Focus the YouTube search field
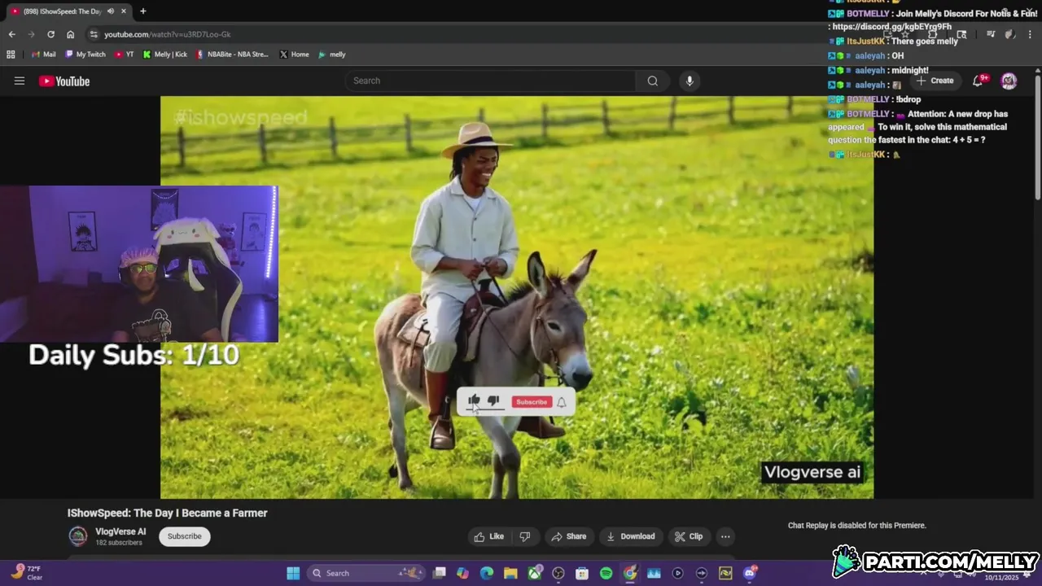Screen dimensions: 1042x586 491,81
